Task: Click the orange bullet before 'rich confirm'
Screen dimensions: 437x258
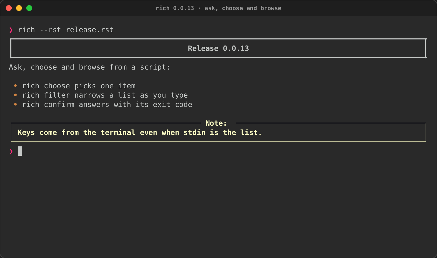Action: [16, 104]
